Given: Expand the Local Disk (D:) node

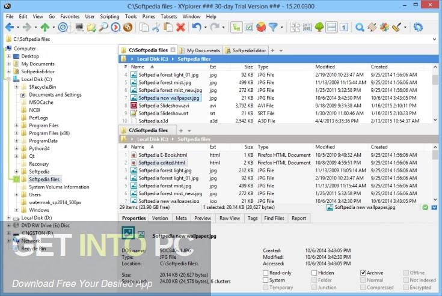Looking at the screenshot, I should pos(9,218).
